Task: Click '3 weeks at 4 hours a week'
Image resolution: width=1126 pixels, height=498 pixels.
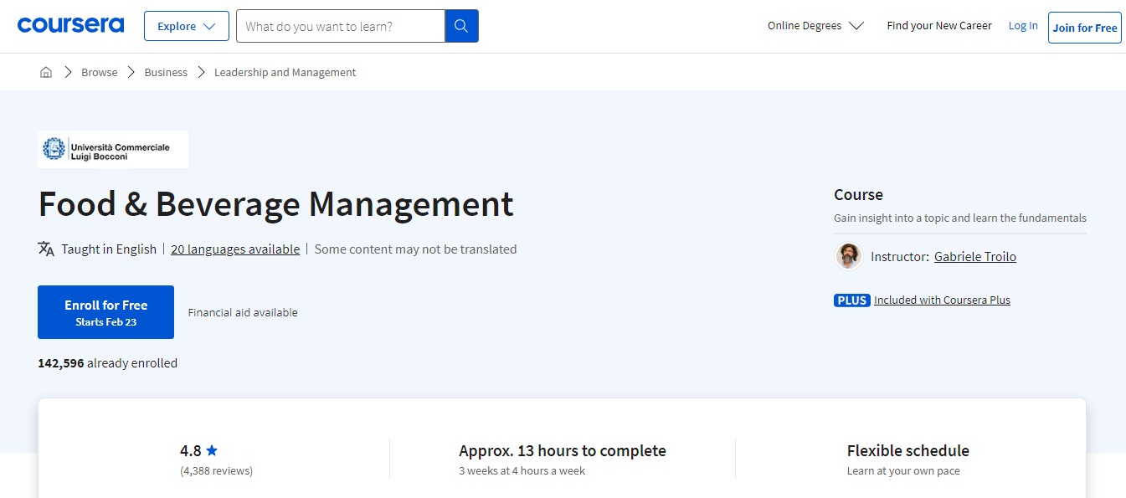Action: pos(522,470)
